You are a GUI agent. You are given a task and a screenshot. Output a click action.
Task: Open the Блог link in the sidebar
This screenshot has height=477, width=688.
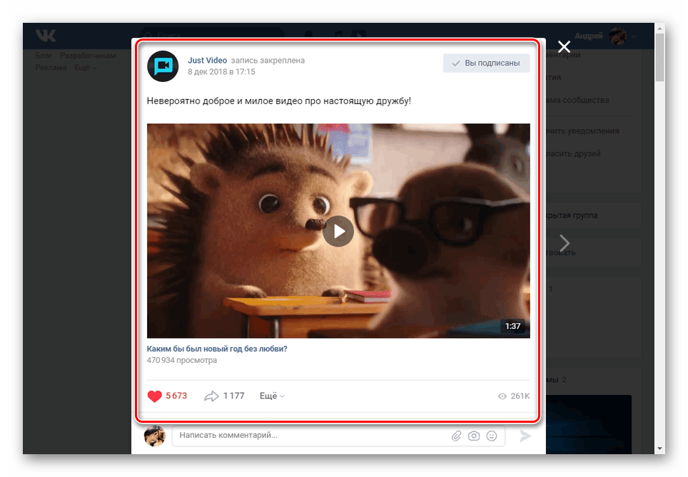pyautogui.click(x=44, y=56)
